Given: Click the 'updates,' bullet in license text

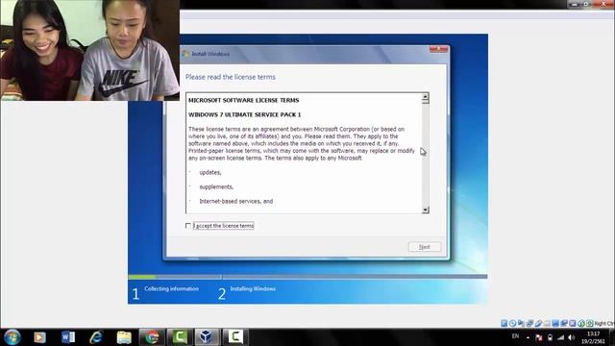Looking at the screenshot, I should 210,172.
